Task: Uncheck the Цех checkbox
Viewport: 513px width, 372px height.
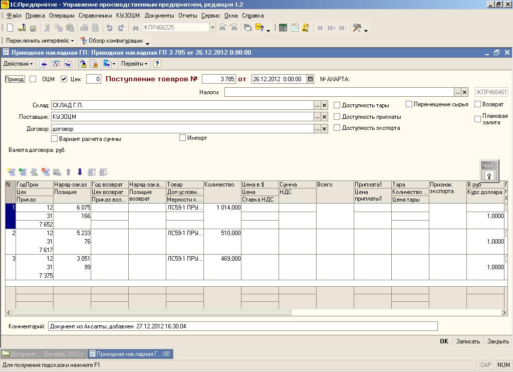Action: [x=64, y=79]
